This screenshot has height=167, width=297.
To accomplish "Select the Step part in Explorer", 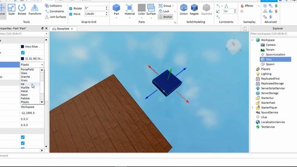I will pyautogui.click(x=275, y=59).
